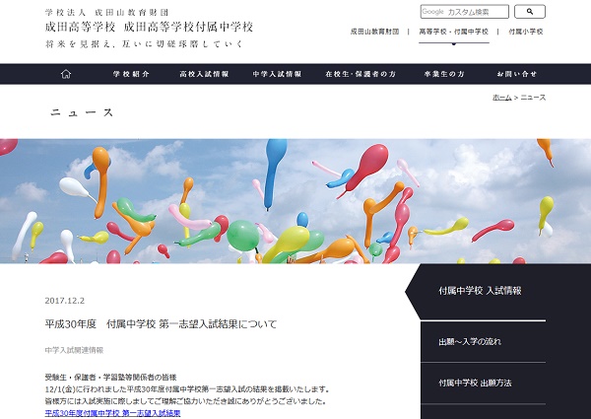Select 中学入試情報 in the navigation bar
The image size is (591, 419).
[276, 74]
